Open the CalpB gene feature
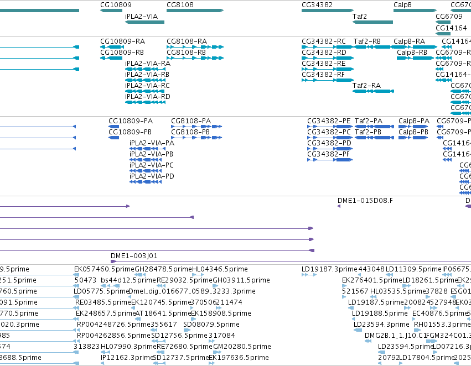 (x=415, y=11)
